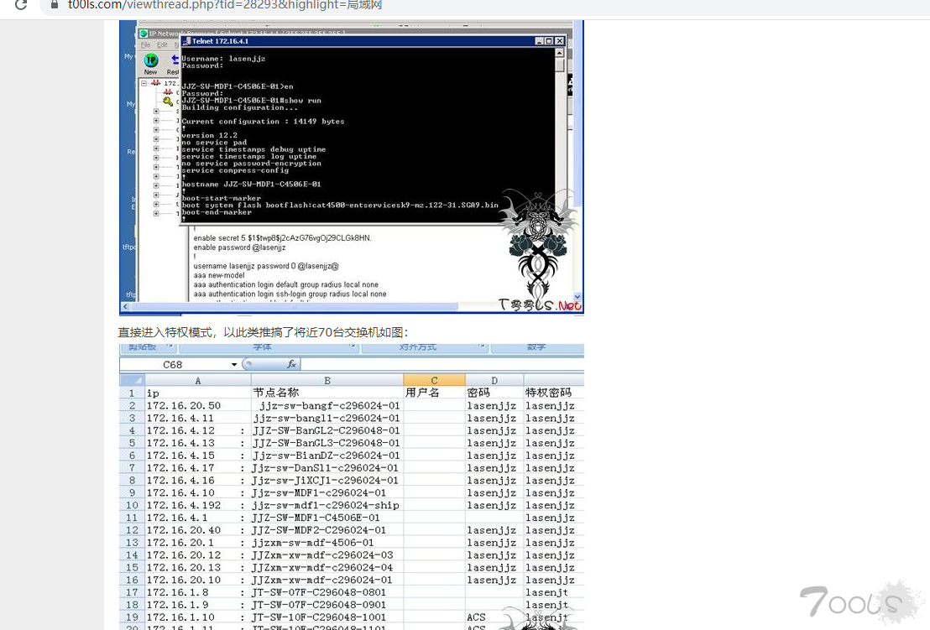This screenshot has height=630, width=930.
Task: Select row header 1
Action: (133, 393)
